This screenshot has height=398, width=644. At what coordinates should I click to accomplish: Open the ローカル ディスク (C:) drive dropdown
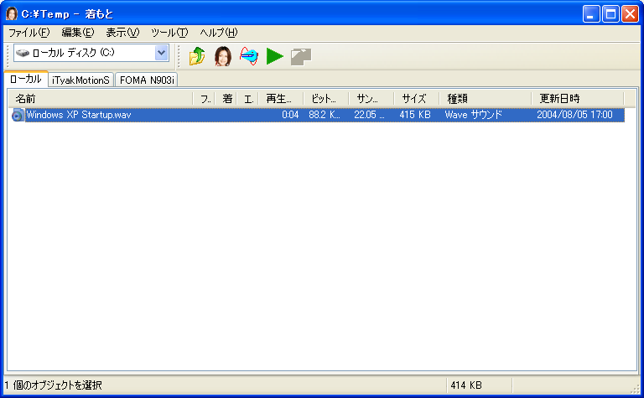tap(161, 53)
